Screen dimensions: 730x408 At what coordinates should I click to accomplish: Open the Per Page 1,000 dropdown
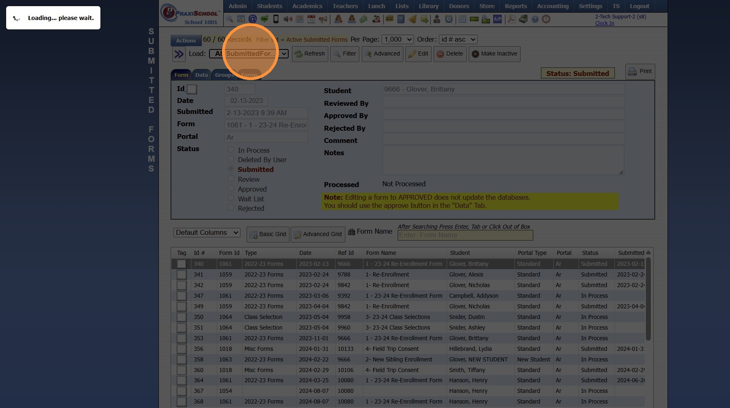tap(397, 40)
